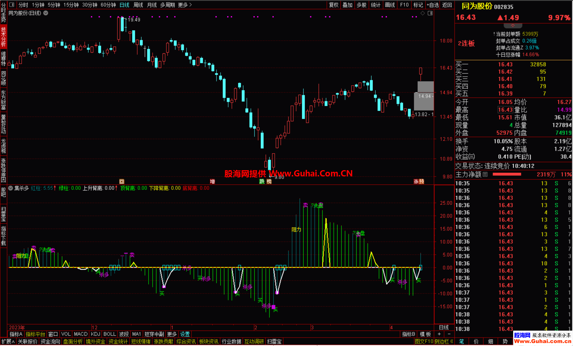Open the dropdown beside 同为股份(日线) title
Image resolution: width=573 pixels, height=346 pixels.
pos(46,13)
